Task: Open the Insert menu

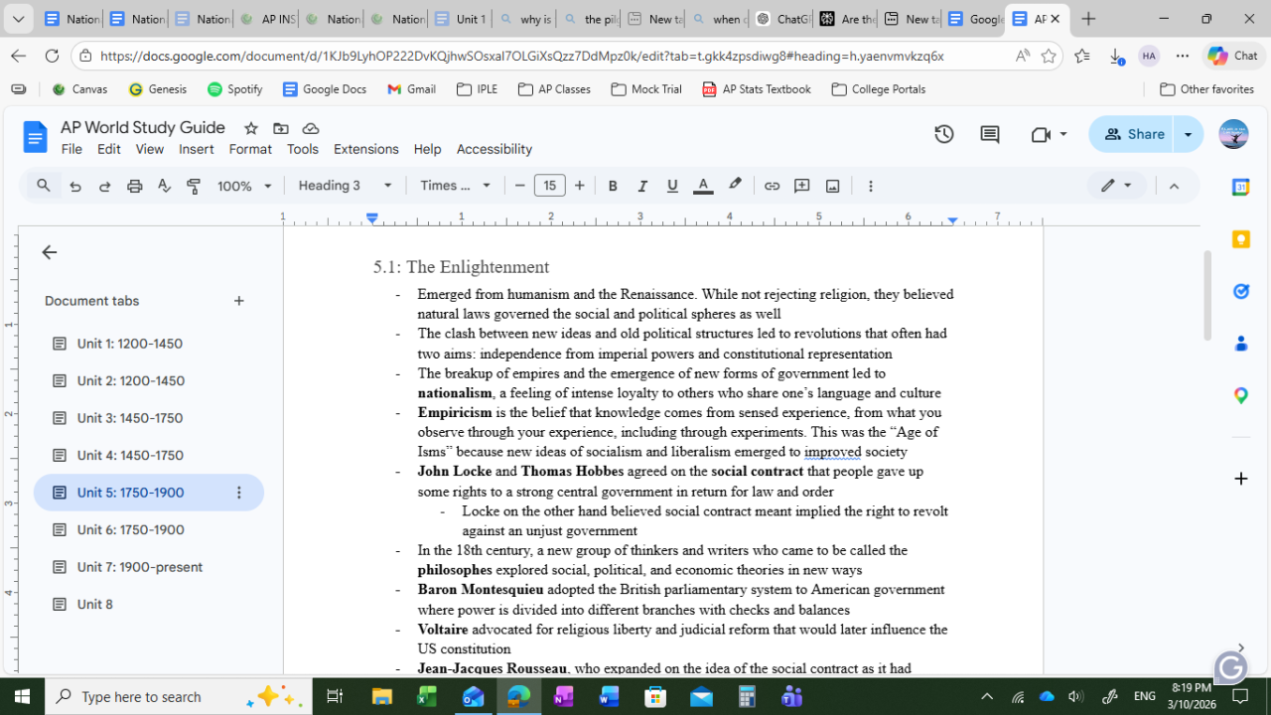Action: [x=197, y=149]
